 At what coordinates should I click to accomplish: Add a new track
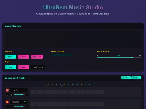(126, 78)
